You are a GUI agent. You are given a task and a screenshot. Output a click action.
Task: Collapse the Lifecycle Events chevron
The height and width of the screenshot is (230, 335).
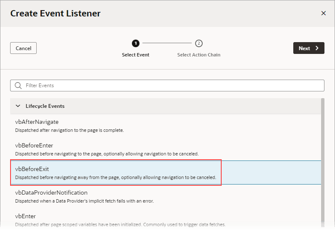tap(18, 106)
